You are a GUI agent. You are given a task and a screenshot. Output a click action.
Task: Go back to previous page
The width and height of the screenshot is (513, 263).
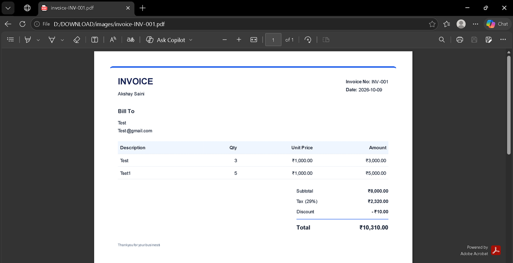click(8, 24)
